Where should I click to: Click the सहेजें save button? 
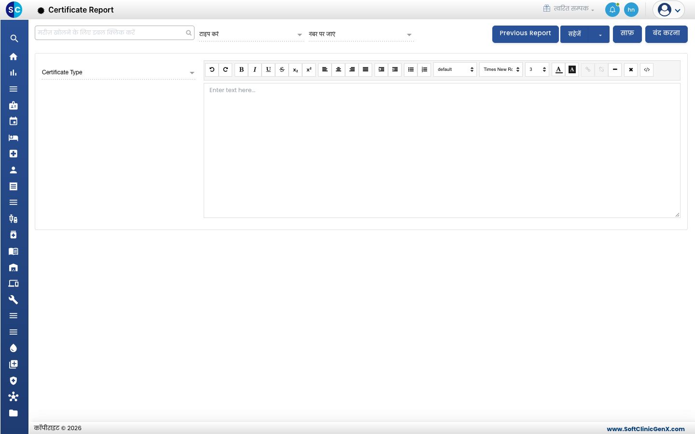[x=575, y=34]
